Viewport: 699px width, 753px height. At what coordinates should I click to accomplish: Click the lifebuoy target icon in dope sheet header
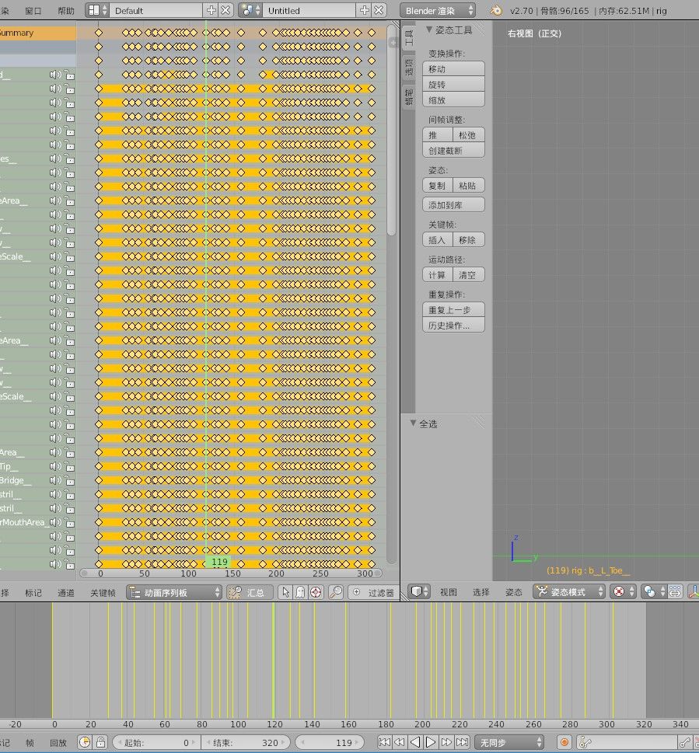(316, 592)
